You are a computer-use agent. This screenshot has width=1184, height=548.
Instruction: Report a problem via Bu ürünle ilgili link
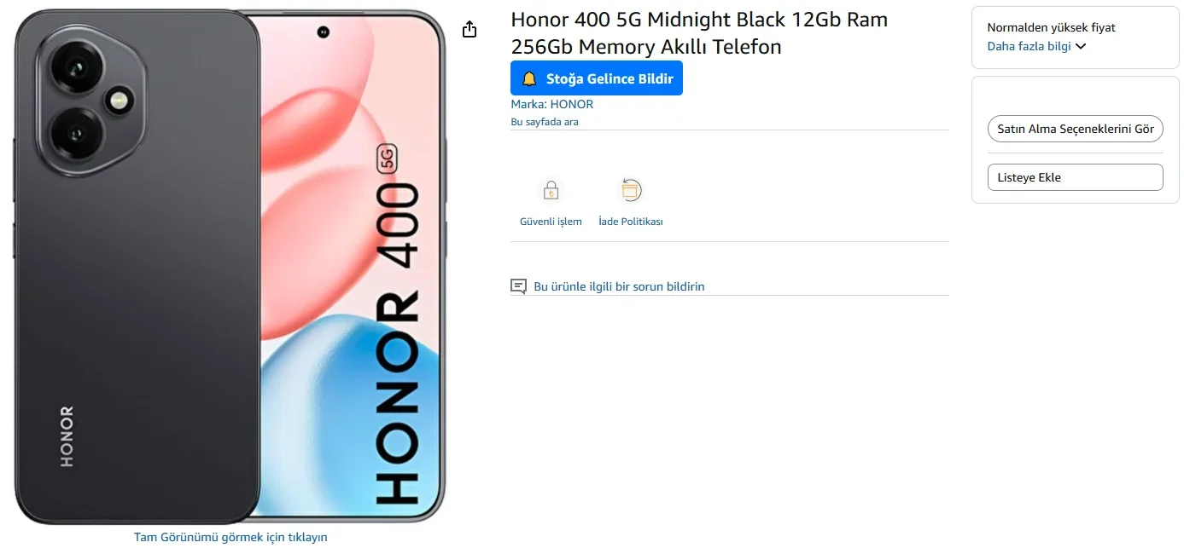click(x=619, y=286)
